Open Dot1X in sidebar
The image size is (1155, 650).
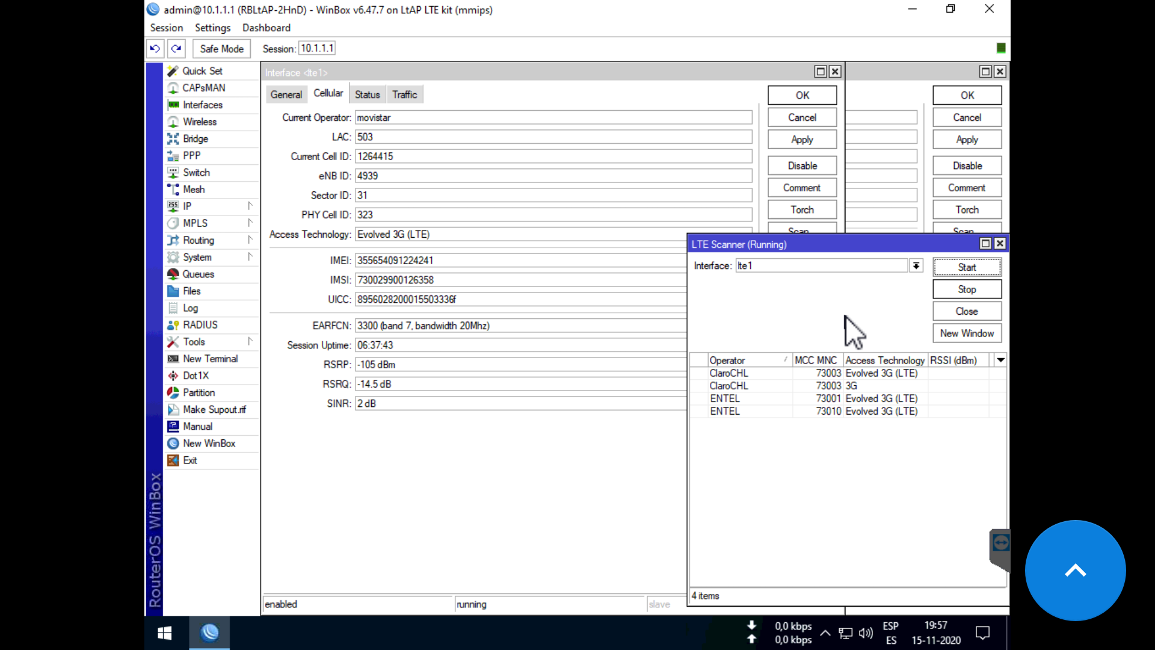pyautogui.click(x=196, y=376)
